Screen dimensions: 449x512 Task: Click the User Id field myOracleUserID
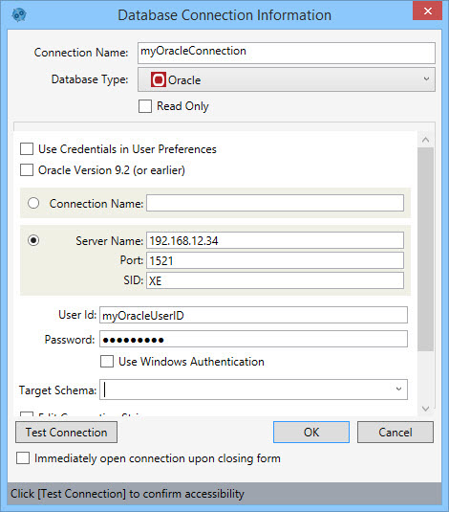click(x=253, y=315)
